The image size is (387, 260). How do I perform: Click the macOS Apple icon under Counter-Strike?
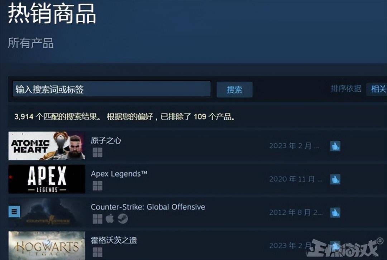pyautogui.click(x=110, y=219)
